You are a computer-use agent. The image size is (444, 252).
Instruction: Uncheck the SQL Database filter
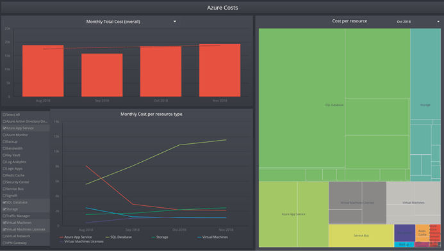coord(4,203)
